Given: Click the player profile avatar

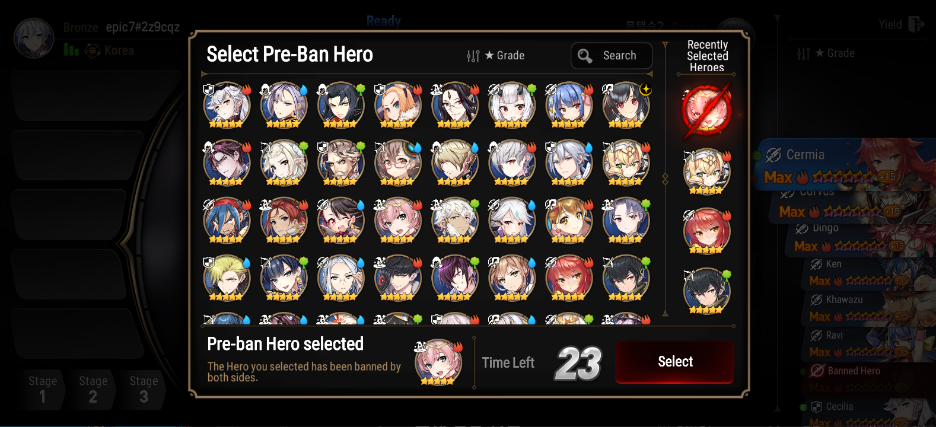Looking at the screenshot, I should [34, 38].
